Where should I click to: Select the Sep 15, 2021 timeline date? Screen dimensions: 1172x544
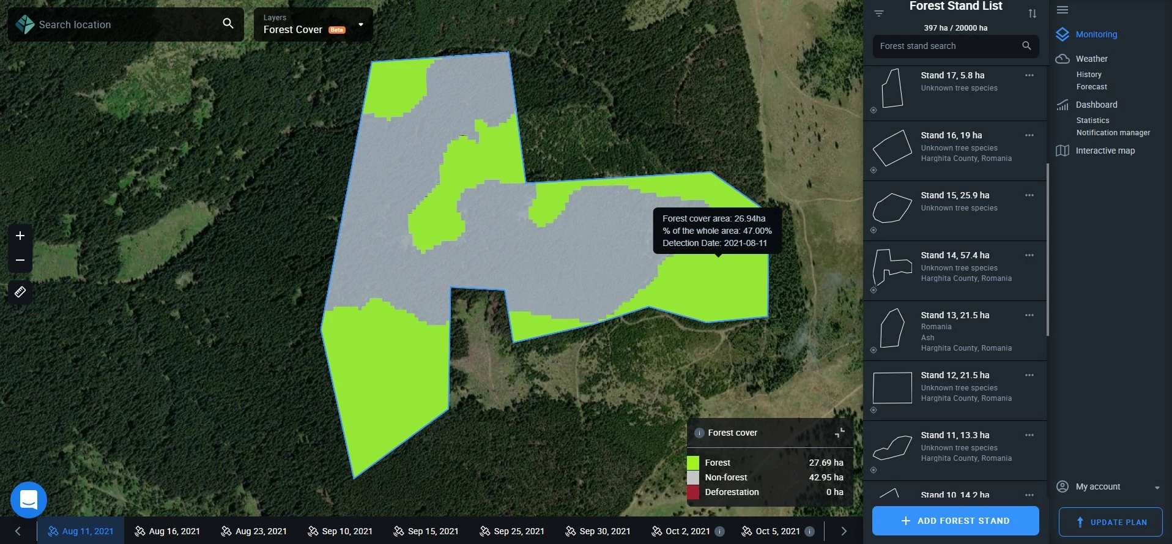pyautogui.click(x=426, y=531)
